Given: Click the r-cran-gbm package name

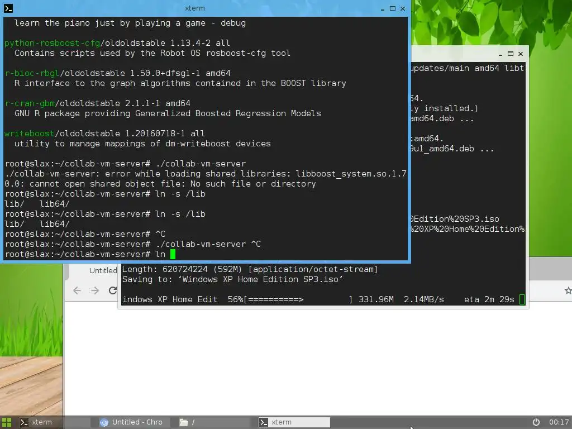Looking at the screenshot, I should tap(30, 103).
